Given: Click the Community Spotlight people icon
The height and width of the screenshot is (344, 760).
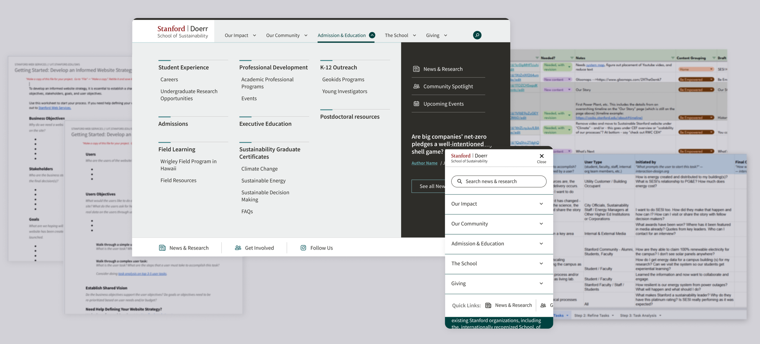Looking at the screenshot, I should pos(416,86).
